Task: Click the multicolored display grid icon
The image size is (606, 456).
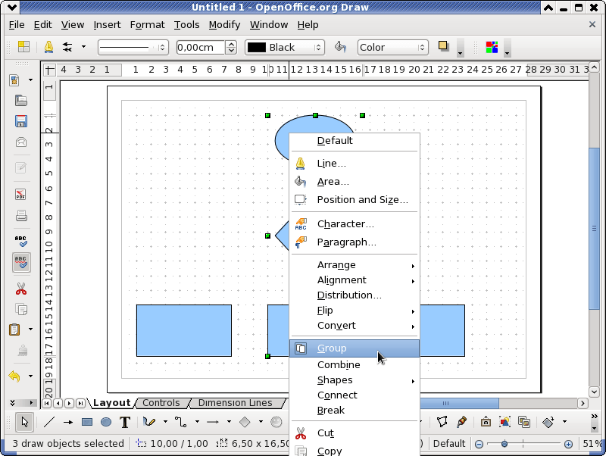Action: pyautogui.click(x=492, y=47)
